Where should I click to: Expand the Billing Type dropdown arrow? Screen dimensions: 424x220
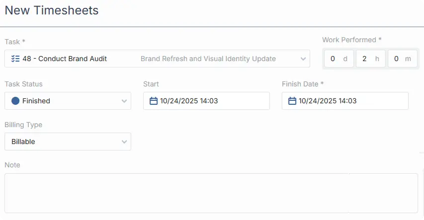click(x=124, y=142)
